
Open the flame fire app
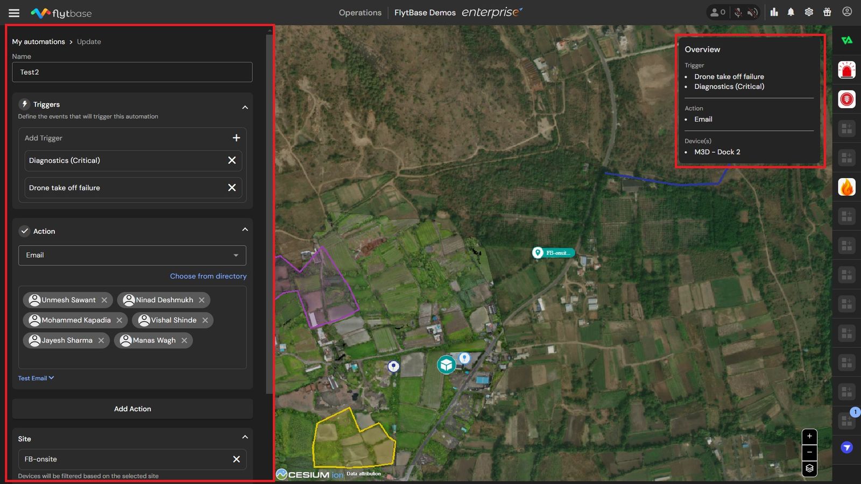(846, 187)
